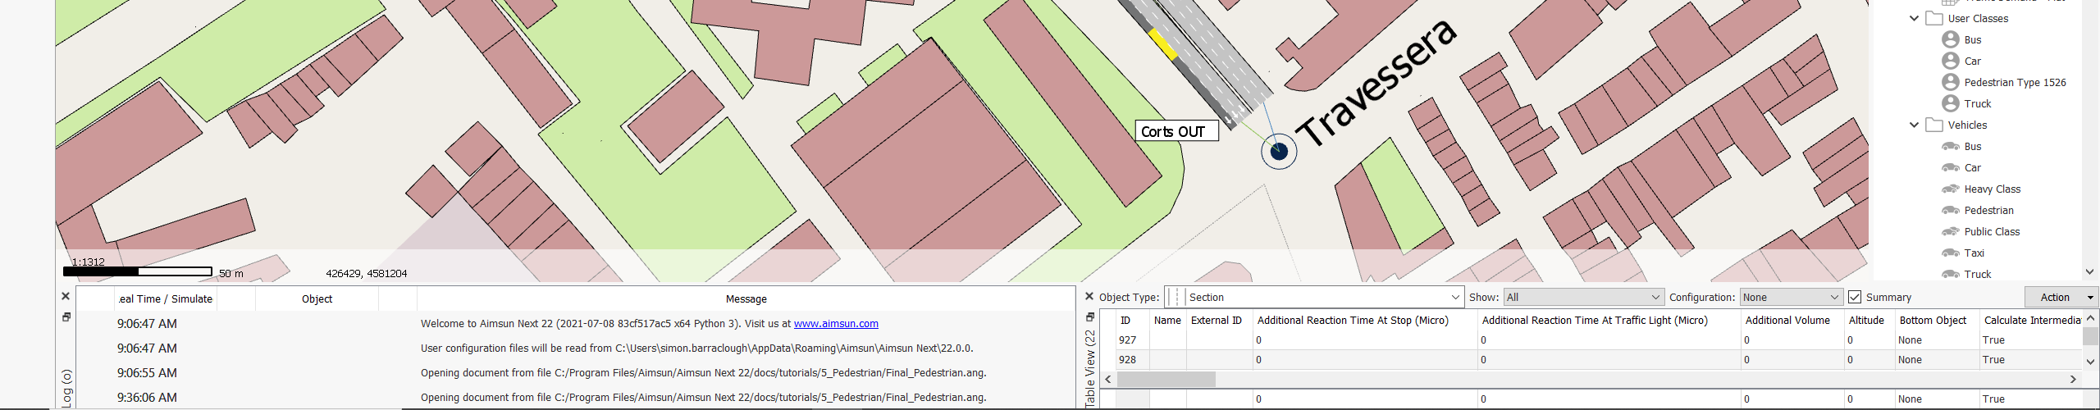
Task: Click the Public Class vehicle icon
Action: click(x=1951, y=232)
